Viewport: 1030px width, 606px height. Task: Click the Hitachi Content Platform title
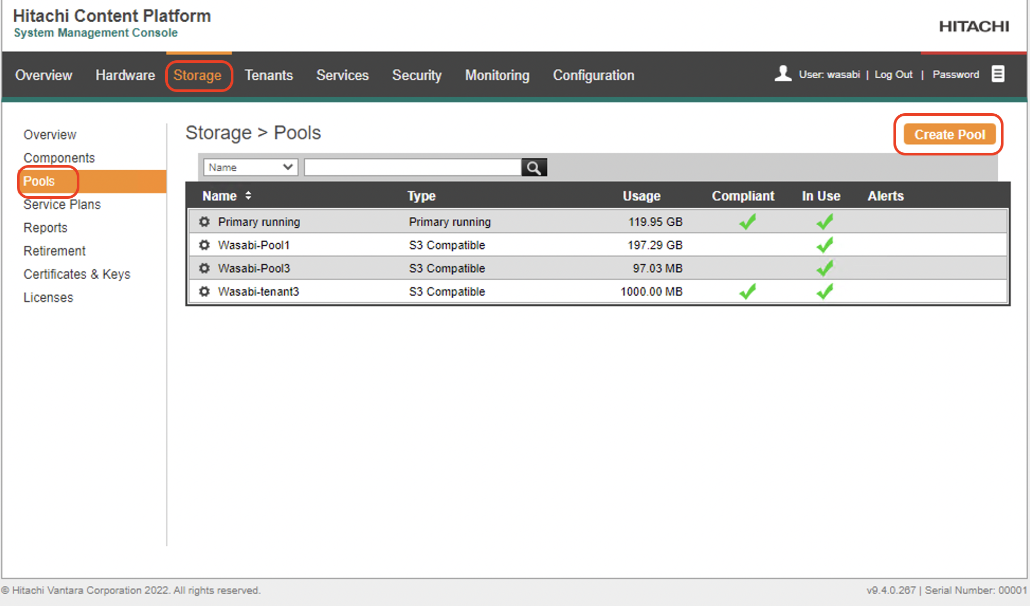click(112, 16)
